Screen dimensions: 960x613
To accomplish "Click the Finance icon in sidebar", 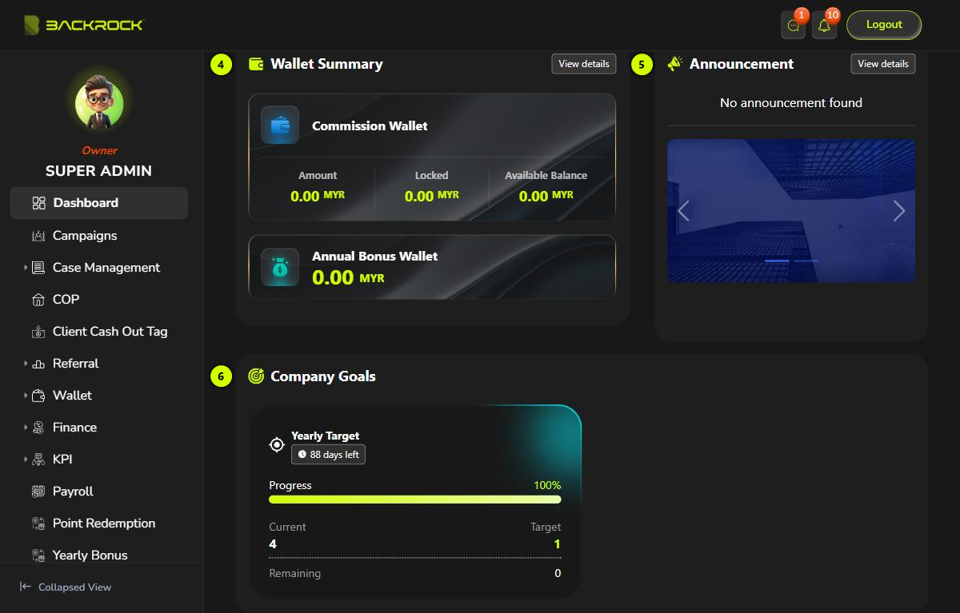I will tap(38, 428).
